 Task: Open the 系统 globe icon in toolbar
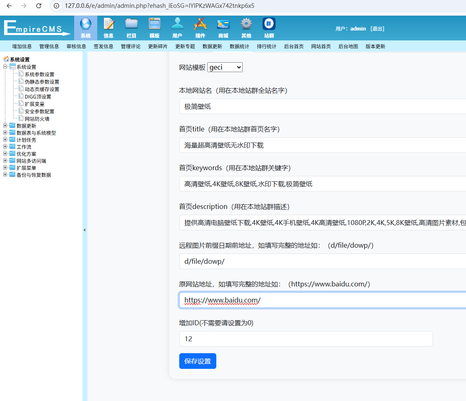click(86, 24)
